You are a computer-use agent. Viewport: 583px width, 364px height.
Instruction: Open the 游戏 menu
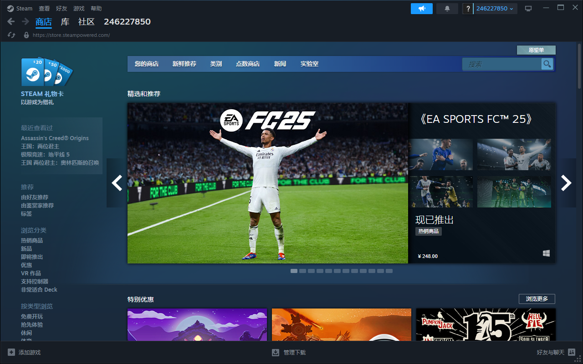pyautogui.click(x=79, y=9)
